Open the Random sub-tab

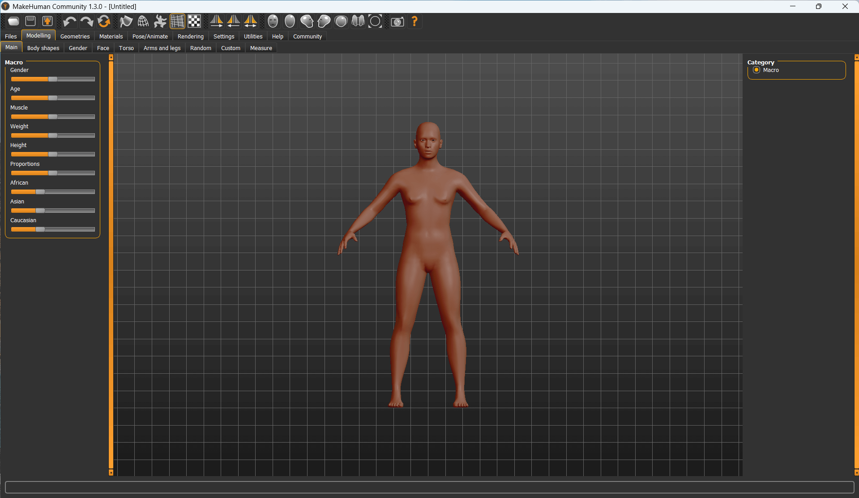[201, 48]
